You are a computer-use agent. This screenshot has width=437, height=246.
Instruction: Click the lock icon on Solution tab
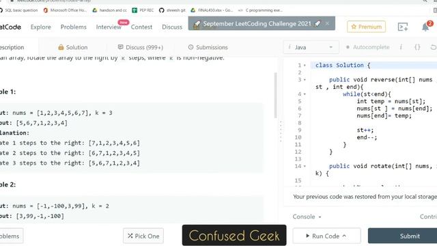tap(61, 47)
